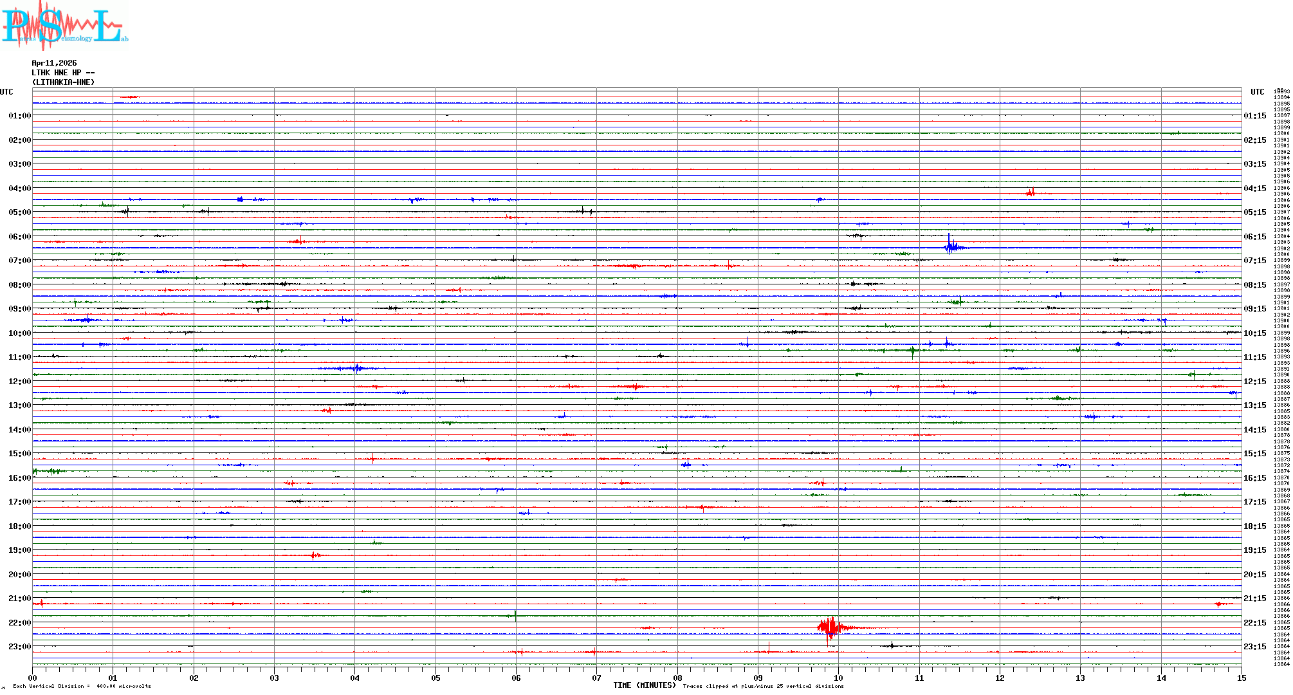
Task: Click the left UTC axis label
Action: (6, 92)
